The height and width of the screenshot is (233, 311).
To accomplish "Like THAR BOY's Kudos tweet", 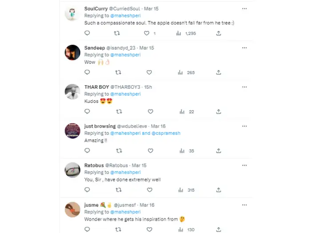I will [150, 112].
